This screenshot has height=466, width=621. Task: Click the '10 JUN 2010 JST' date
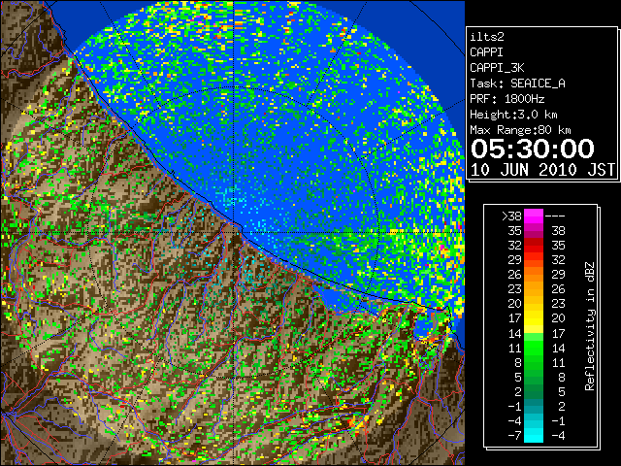pyautogui.click(x=542, y=170)
